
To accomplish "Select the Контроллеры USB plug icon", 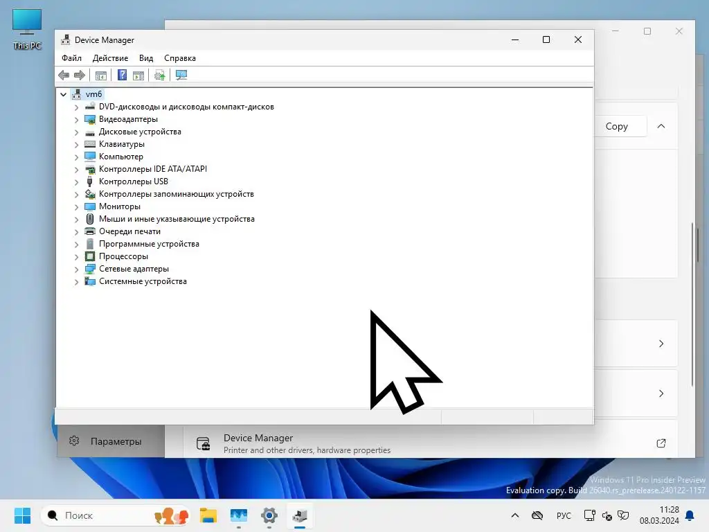I will [x=90, y=181].
